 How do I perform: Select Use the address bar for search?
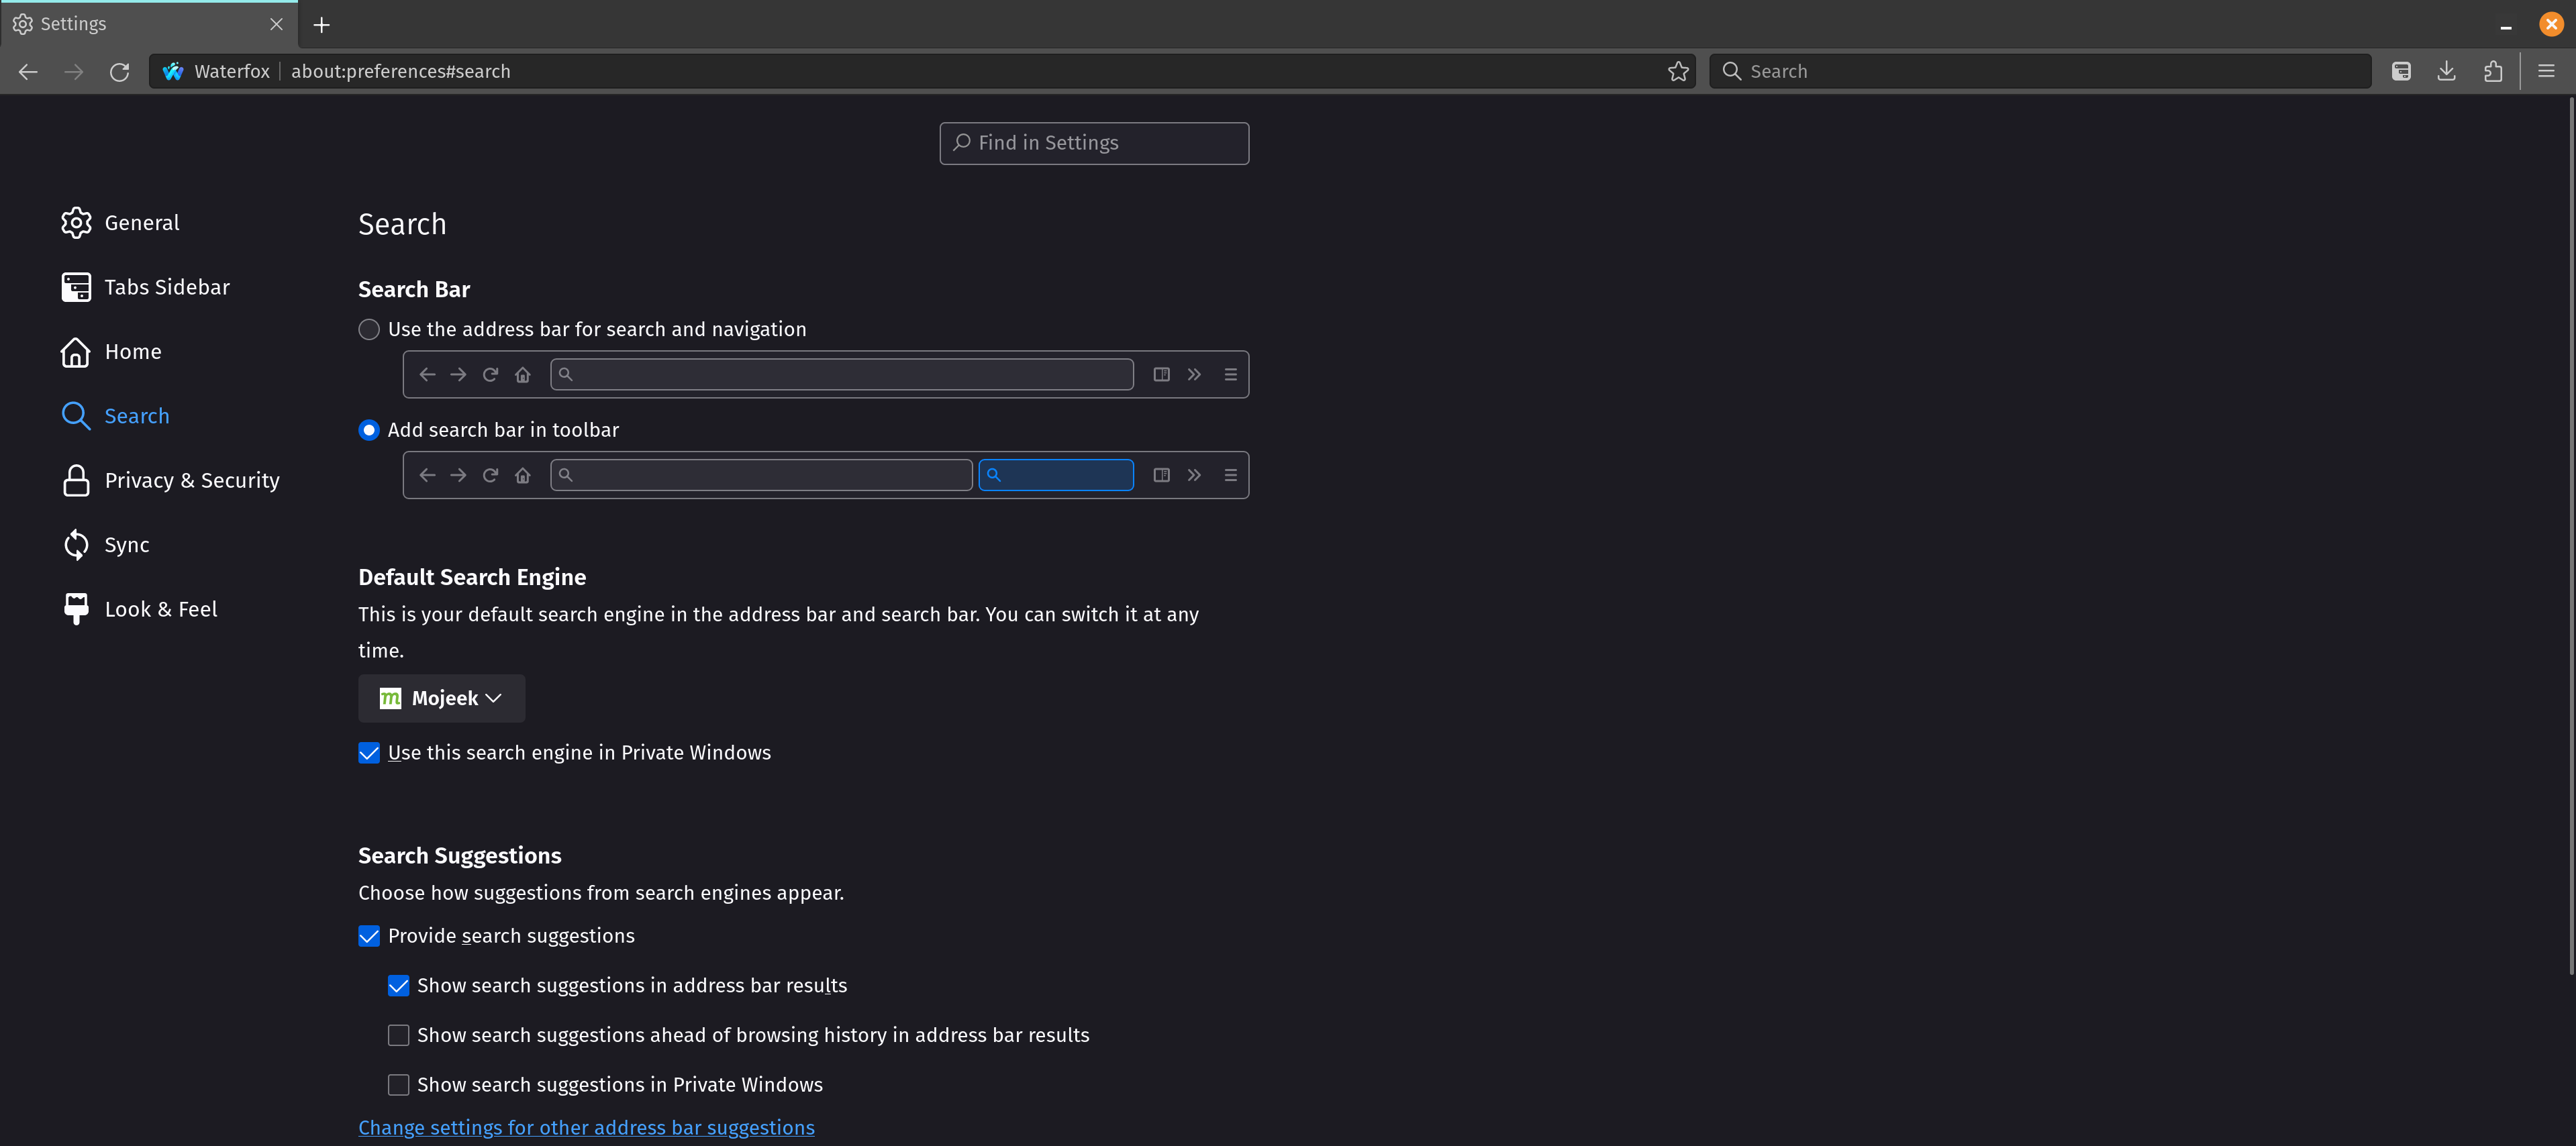369,329
